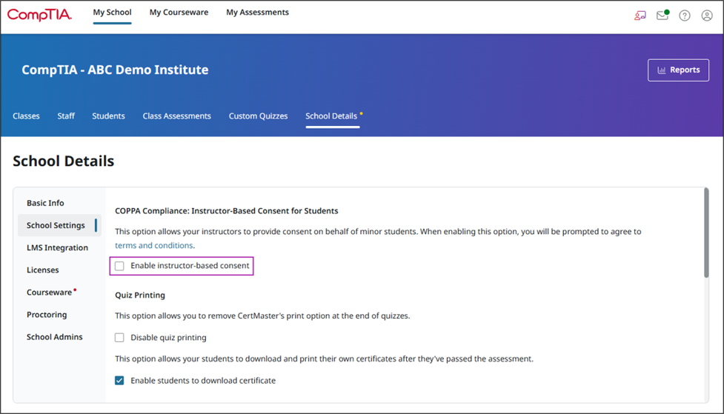Select Basic Info in the sidebar
The height and width of the screenshot is (414, 724).
tap(45, 203)
